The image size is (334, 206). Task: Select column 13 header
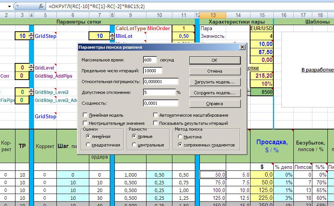click(x=213, y=15)
